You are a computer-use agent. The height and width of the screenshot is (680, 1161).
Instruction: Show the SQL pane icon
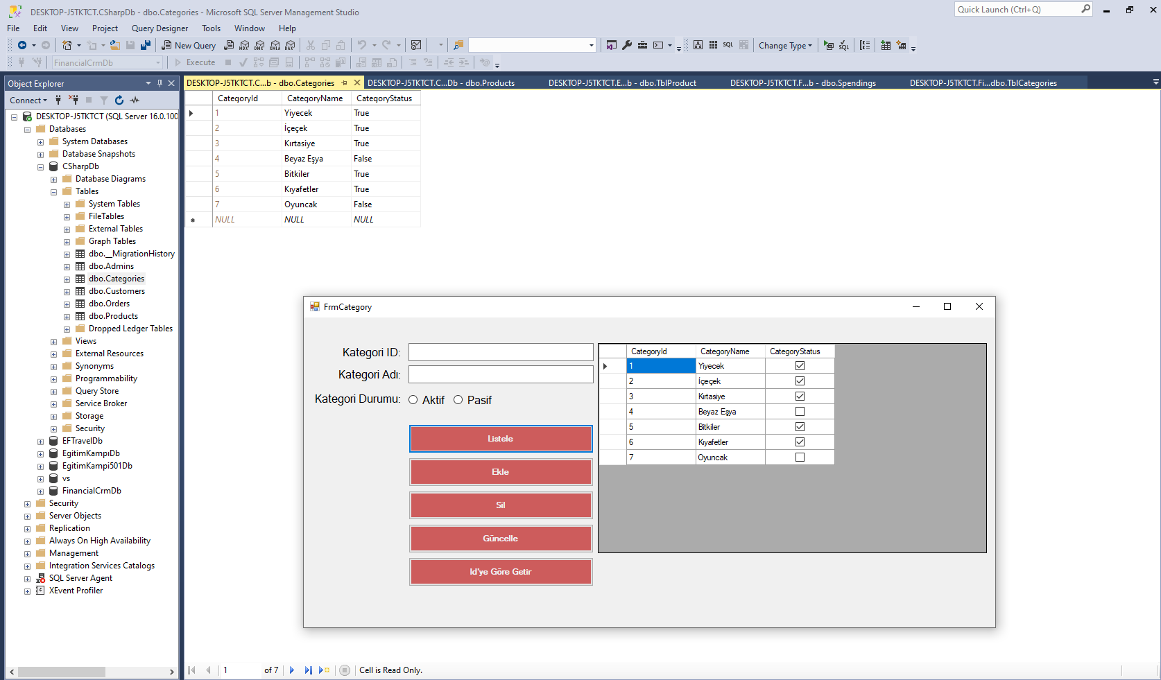[x=728, y=45]
